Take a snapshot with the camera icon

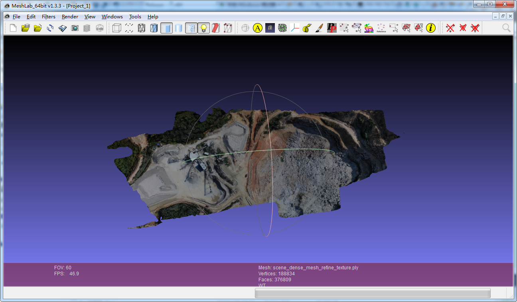click(x=75, y=28)
